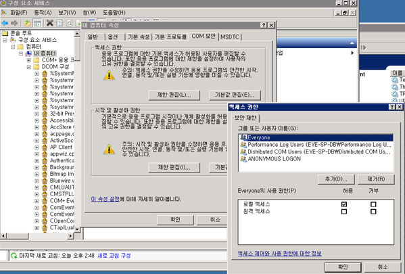The width and height of the screenshot is (405, 274).
Task: Collapse the 컴퓨터 tree node
Action: pyautogui.click(x=13, y=47)
